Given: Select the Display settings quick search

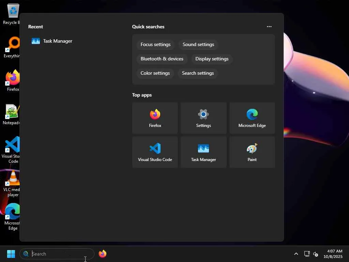Looking at the screenshot, I should click(212, 59).
